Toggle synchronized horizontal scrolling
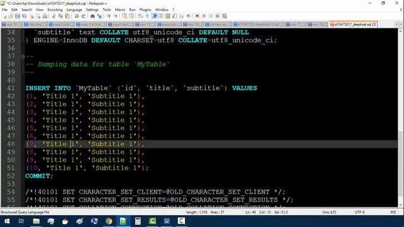 [x=131, y=16]
